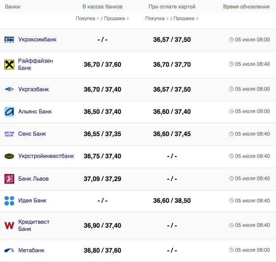Screen dimensions: 276x262
Task: Click the Metabank logo icon
Action: (9, 250)
